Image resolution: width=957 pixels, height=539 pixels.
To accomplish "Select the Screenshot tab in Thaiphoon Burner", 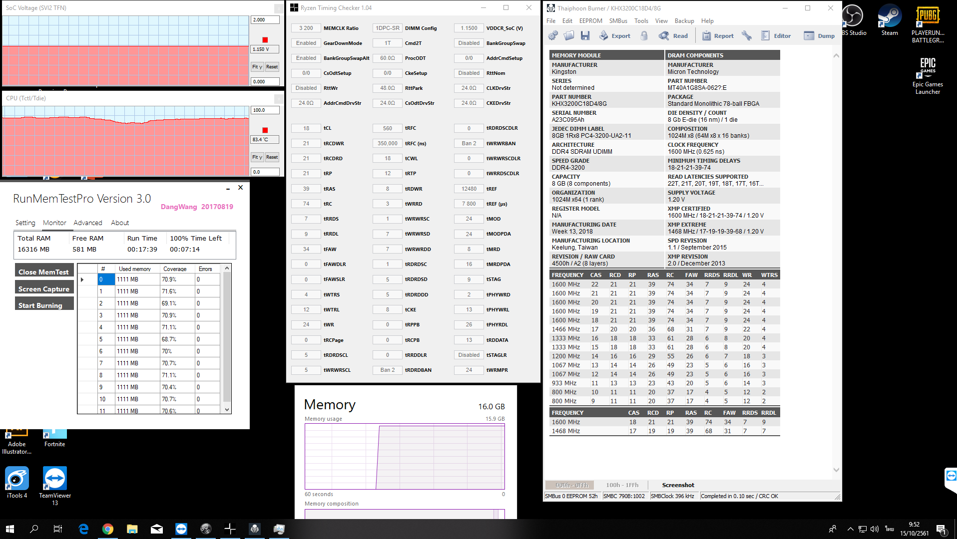I will tap(678, 485).
